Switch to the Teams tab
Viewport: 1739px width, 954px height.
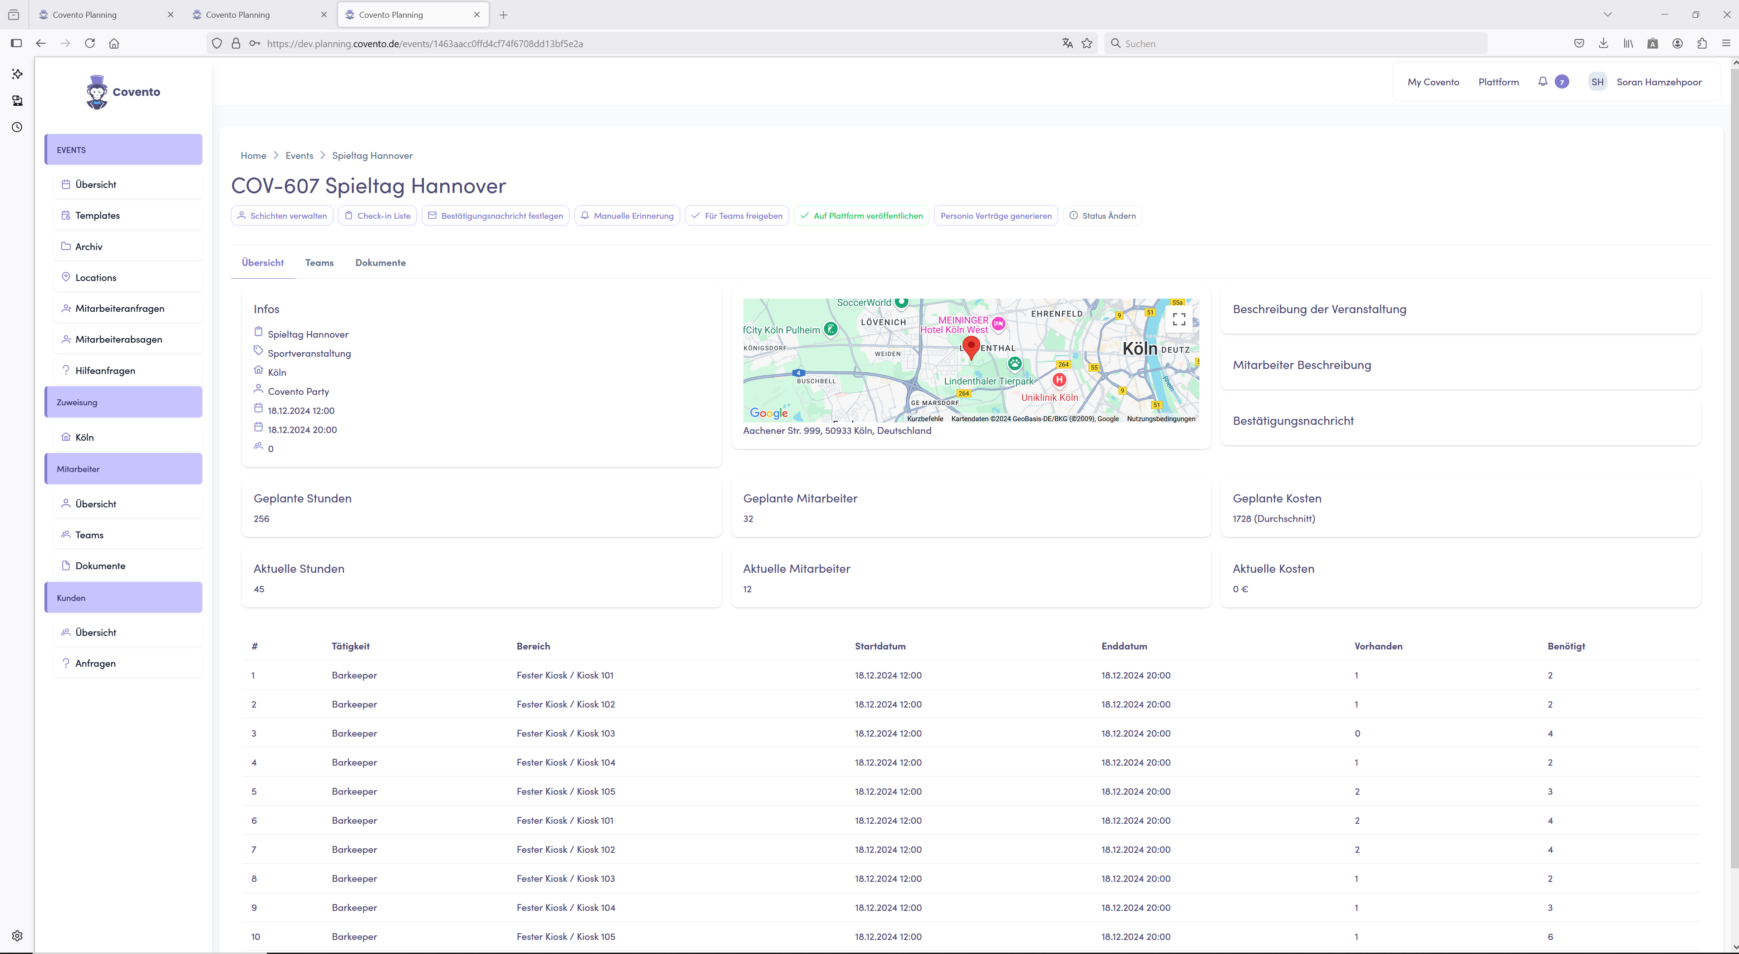[x=319, y=263]
